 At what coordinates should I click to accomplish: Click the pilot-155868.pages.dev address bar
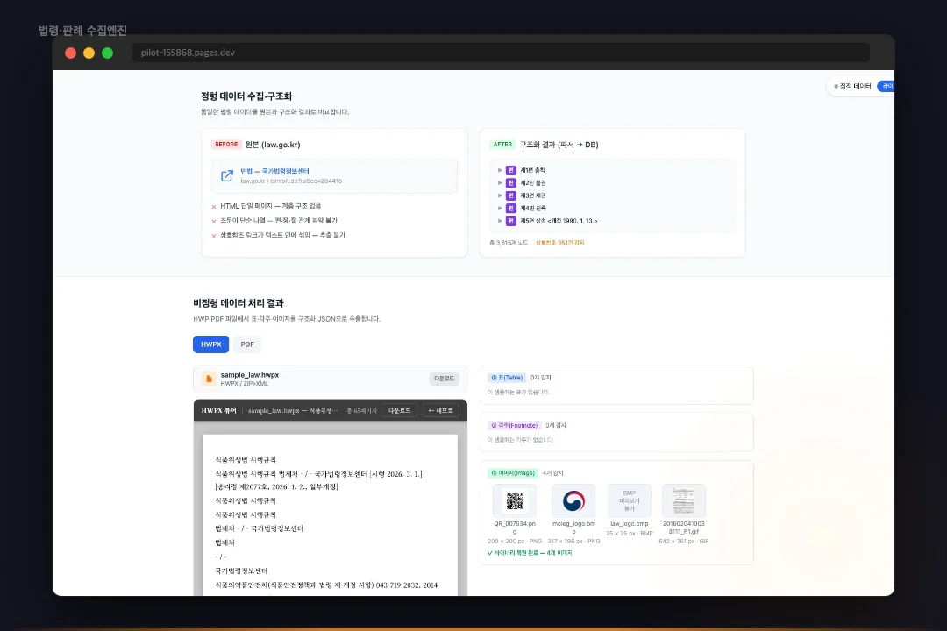[501, 53]
